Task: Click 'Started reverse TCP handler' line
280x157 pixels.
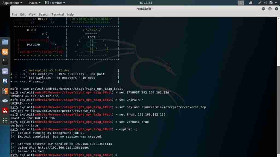Action: (61, 144)
